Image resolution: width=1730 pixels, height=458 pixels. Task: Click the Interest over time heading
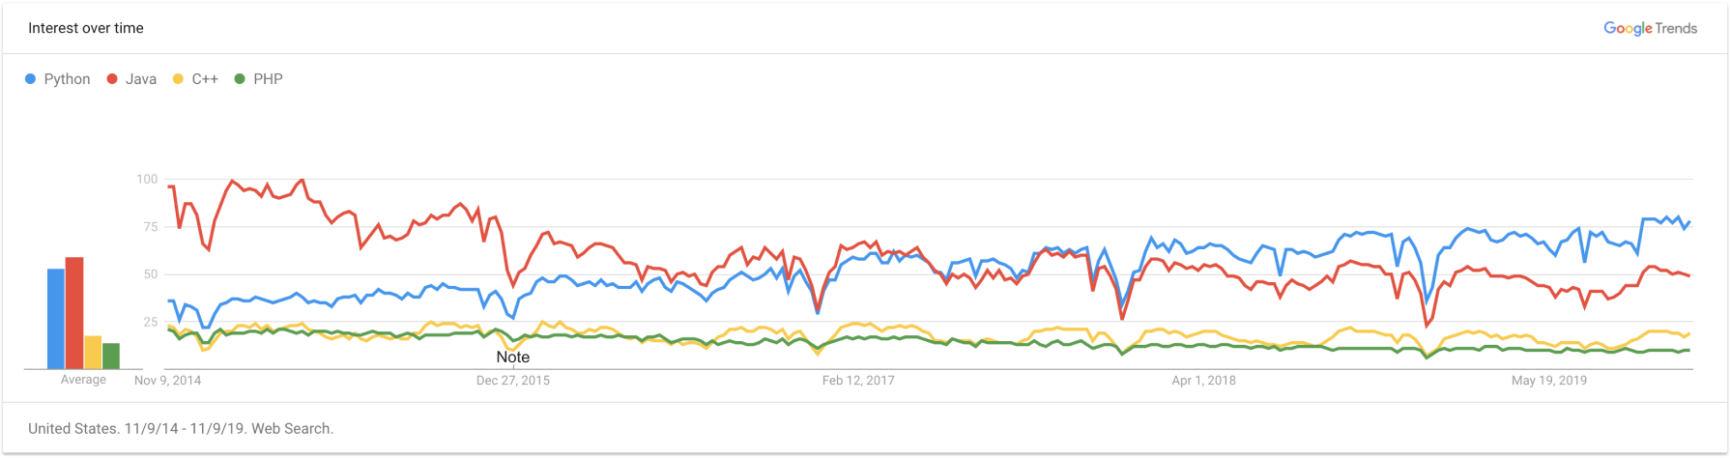pyautogui.click(x=86, y=28)
